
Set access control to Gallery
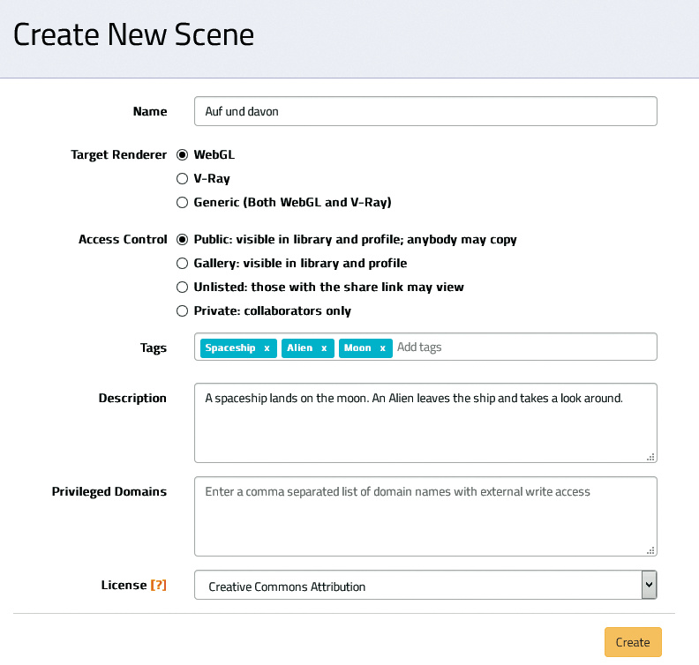pyautogui.click(x=183, y=263)
